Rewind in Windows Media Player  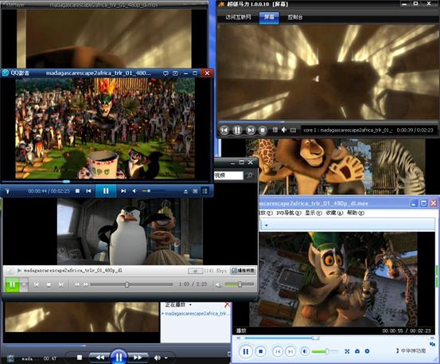click(99, 358)
